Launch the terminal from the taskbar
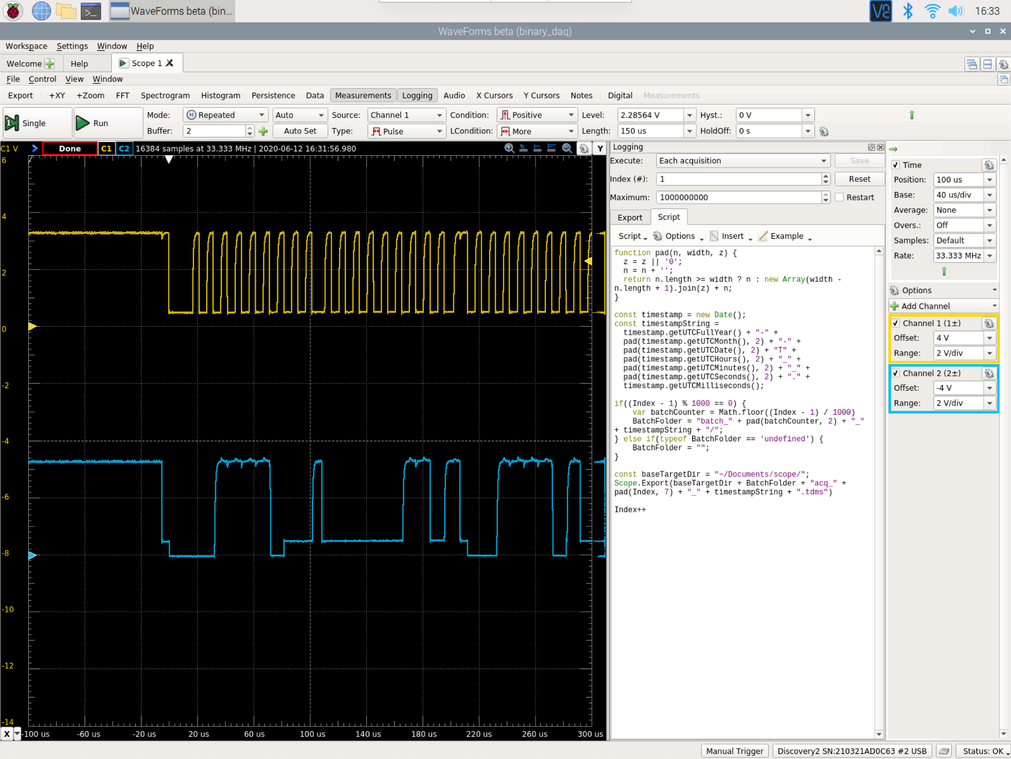This screenshot has width=1011, height=759. coord(91,11)
